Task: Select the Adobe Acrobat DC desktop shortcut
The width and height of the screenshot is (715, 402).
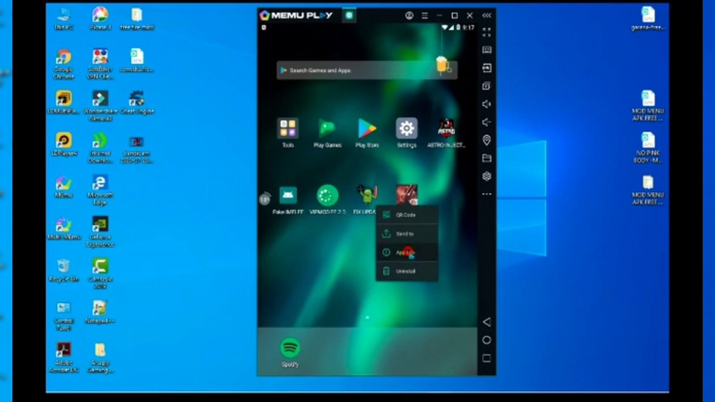Action: [64, 357]
